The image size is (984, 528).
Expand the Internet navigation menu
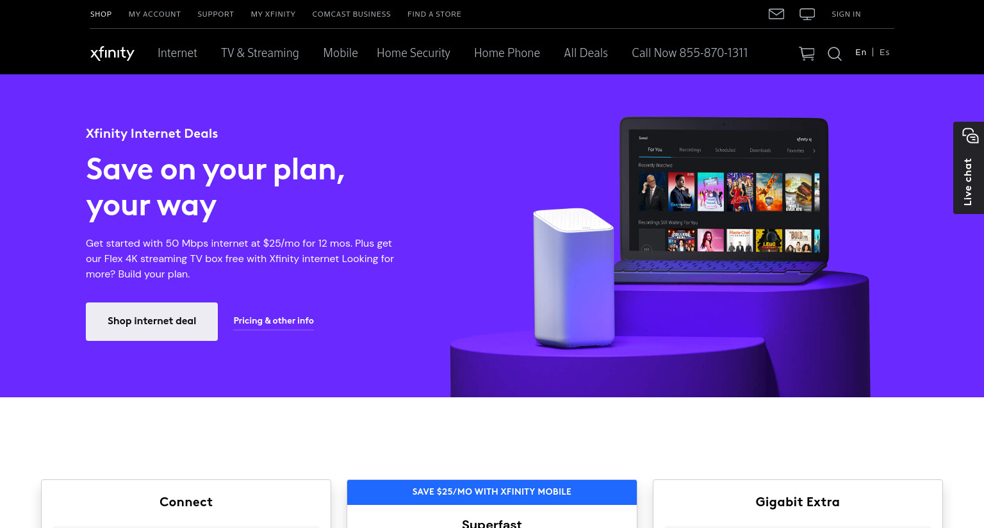point(177,53)
